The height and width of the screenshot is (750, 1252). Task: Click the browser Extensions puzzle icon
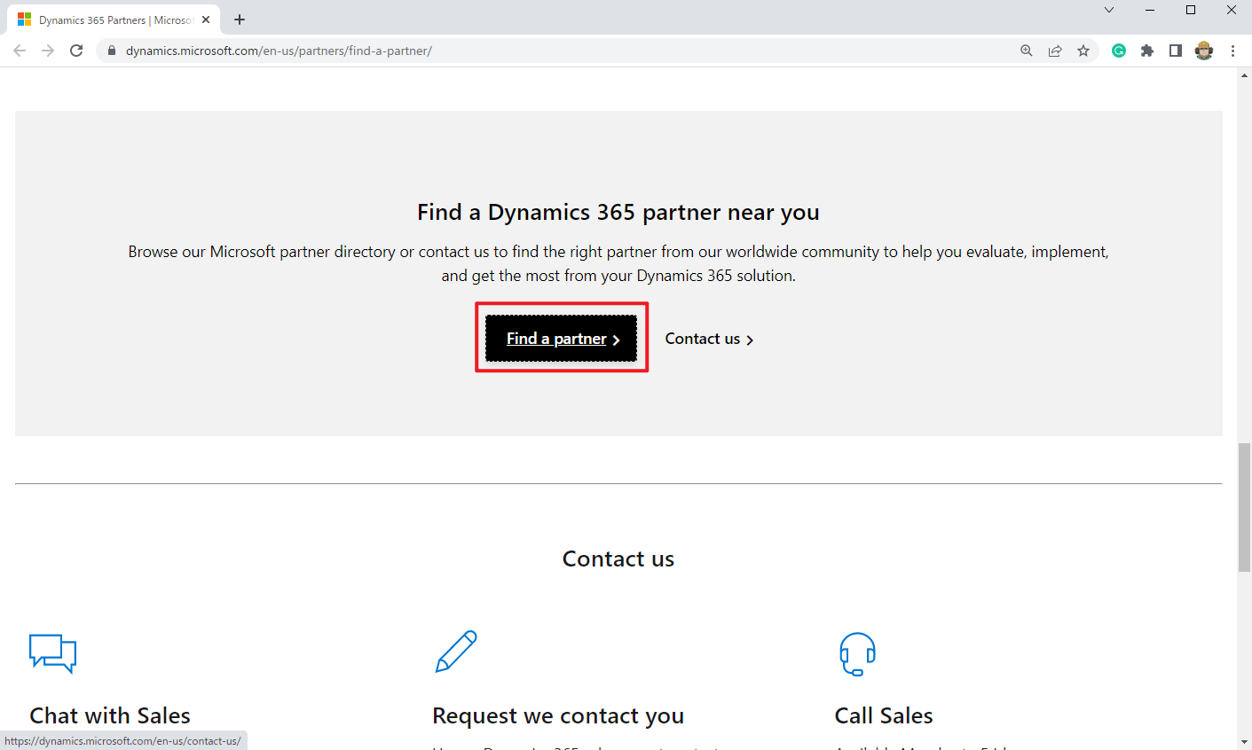(x=1146, y=51)
